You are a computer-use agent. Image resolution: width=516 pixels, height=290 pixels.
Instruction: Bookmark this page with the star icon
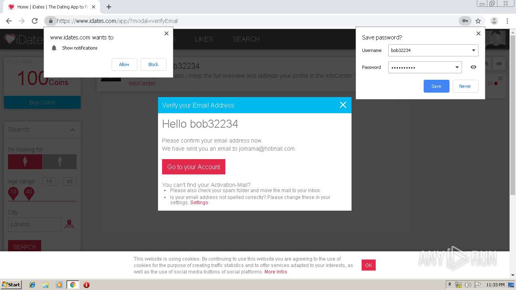[478, 21]
